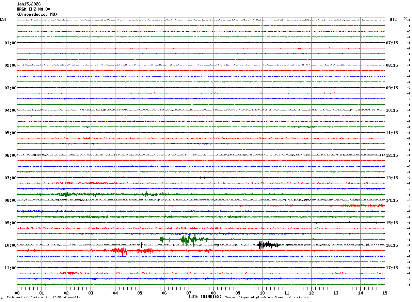Click the small green burst near minute 6 above 10:00
This screenshot has height=302, width=412.
click(163, 239)
